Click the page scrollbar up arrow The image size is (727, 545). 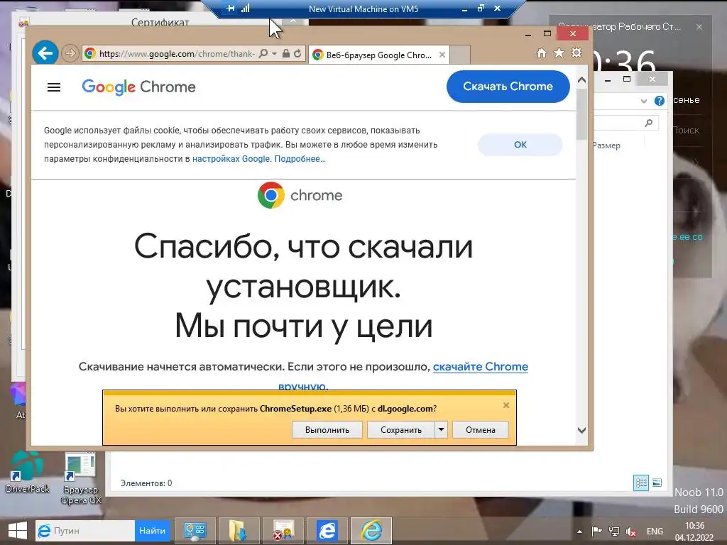tap(582, 80)
